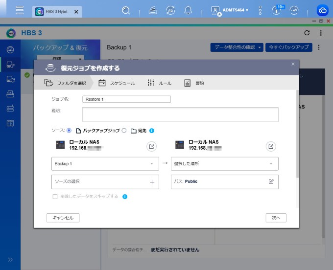Open Backup 1 job more options menu
Image resolution: width=333 pixels, height=270 pixels.
click(x=319, y=47)
